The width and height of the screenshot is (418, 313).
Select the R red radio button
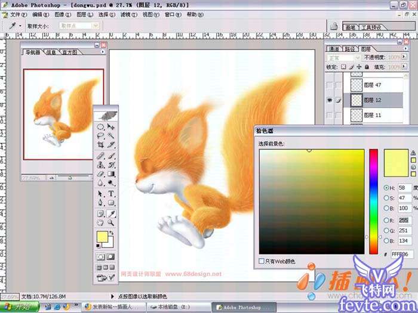coord(386,219)
